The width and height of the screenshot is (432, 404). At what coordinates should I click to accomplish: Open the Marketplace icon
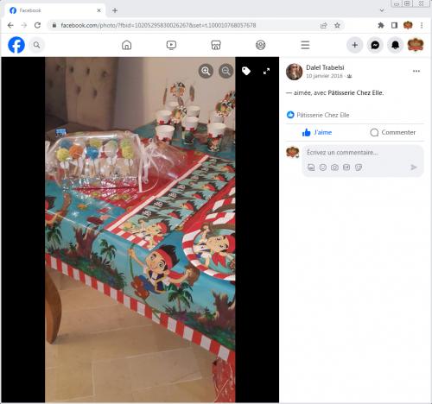click(x=216, y=45)
